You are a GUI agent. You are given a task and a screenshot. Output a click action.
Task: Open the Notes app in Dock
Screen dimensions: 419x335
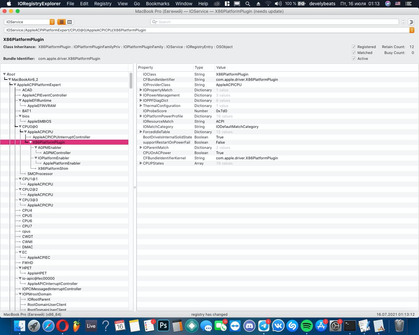tap(134, 326)
